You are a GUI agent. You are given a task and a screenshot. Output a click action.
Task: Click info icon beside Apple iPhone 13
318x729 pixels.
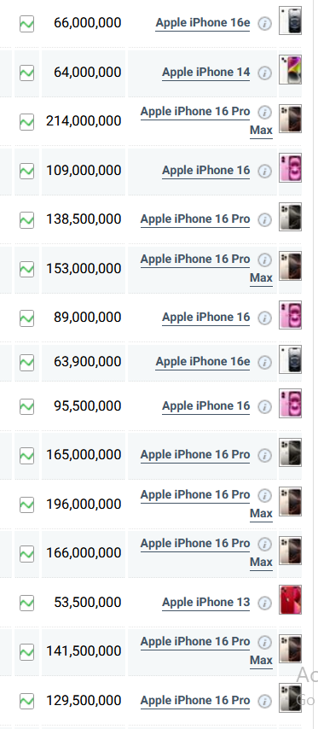click(x=264, y=603)
